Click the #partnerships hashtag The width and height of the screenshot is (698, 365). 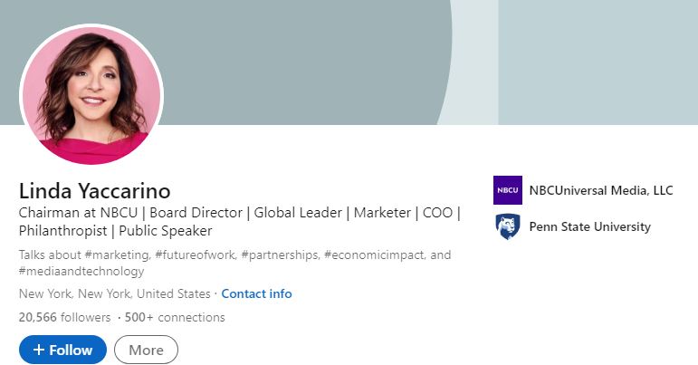280,255
